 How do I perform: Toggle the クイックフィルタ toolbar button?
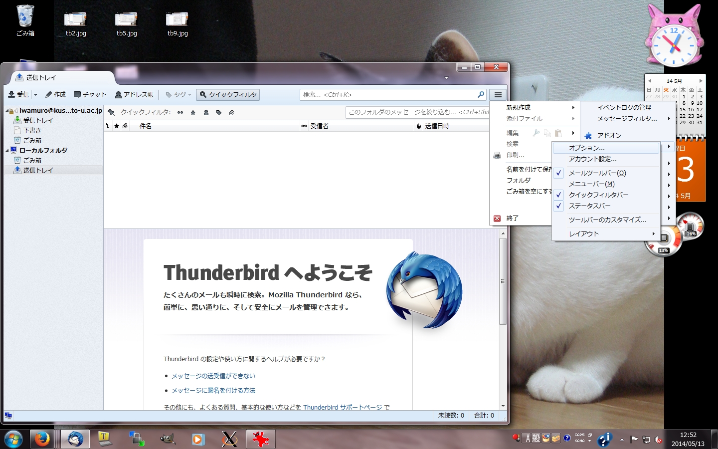pos(228,94)
